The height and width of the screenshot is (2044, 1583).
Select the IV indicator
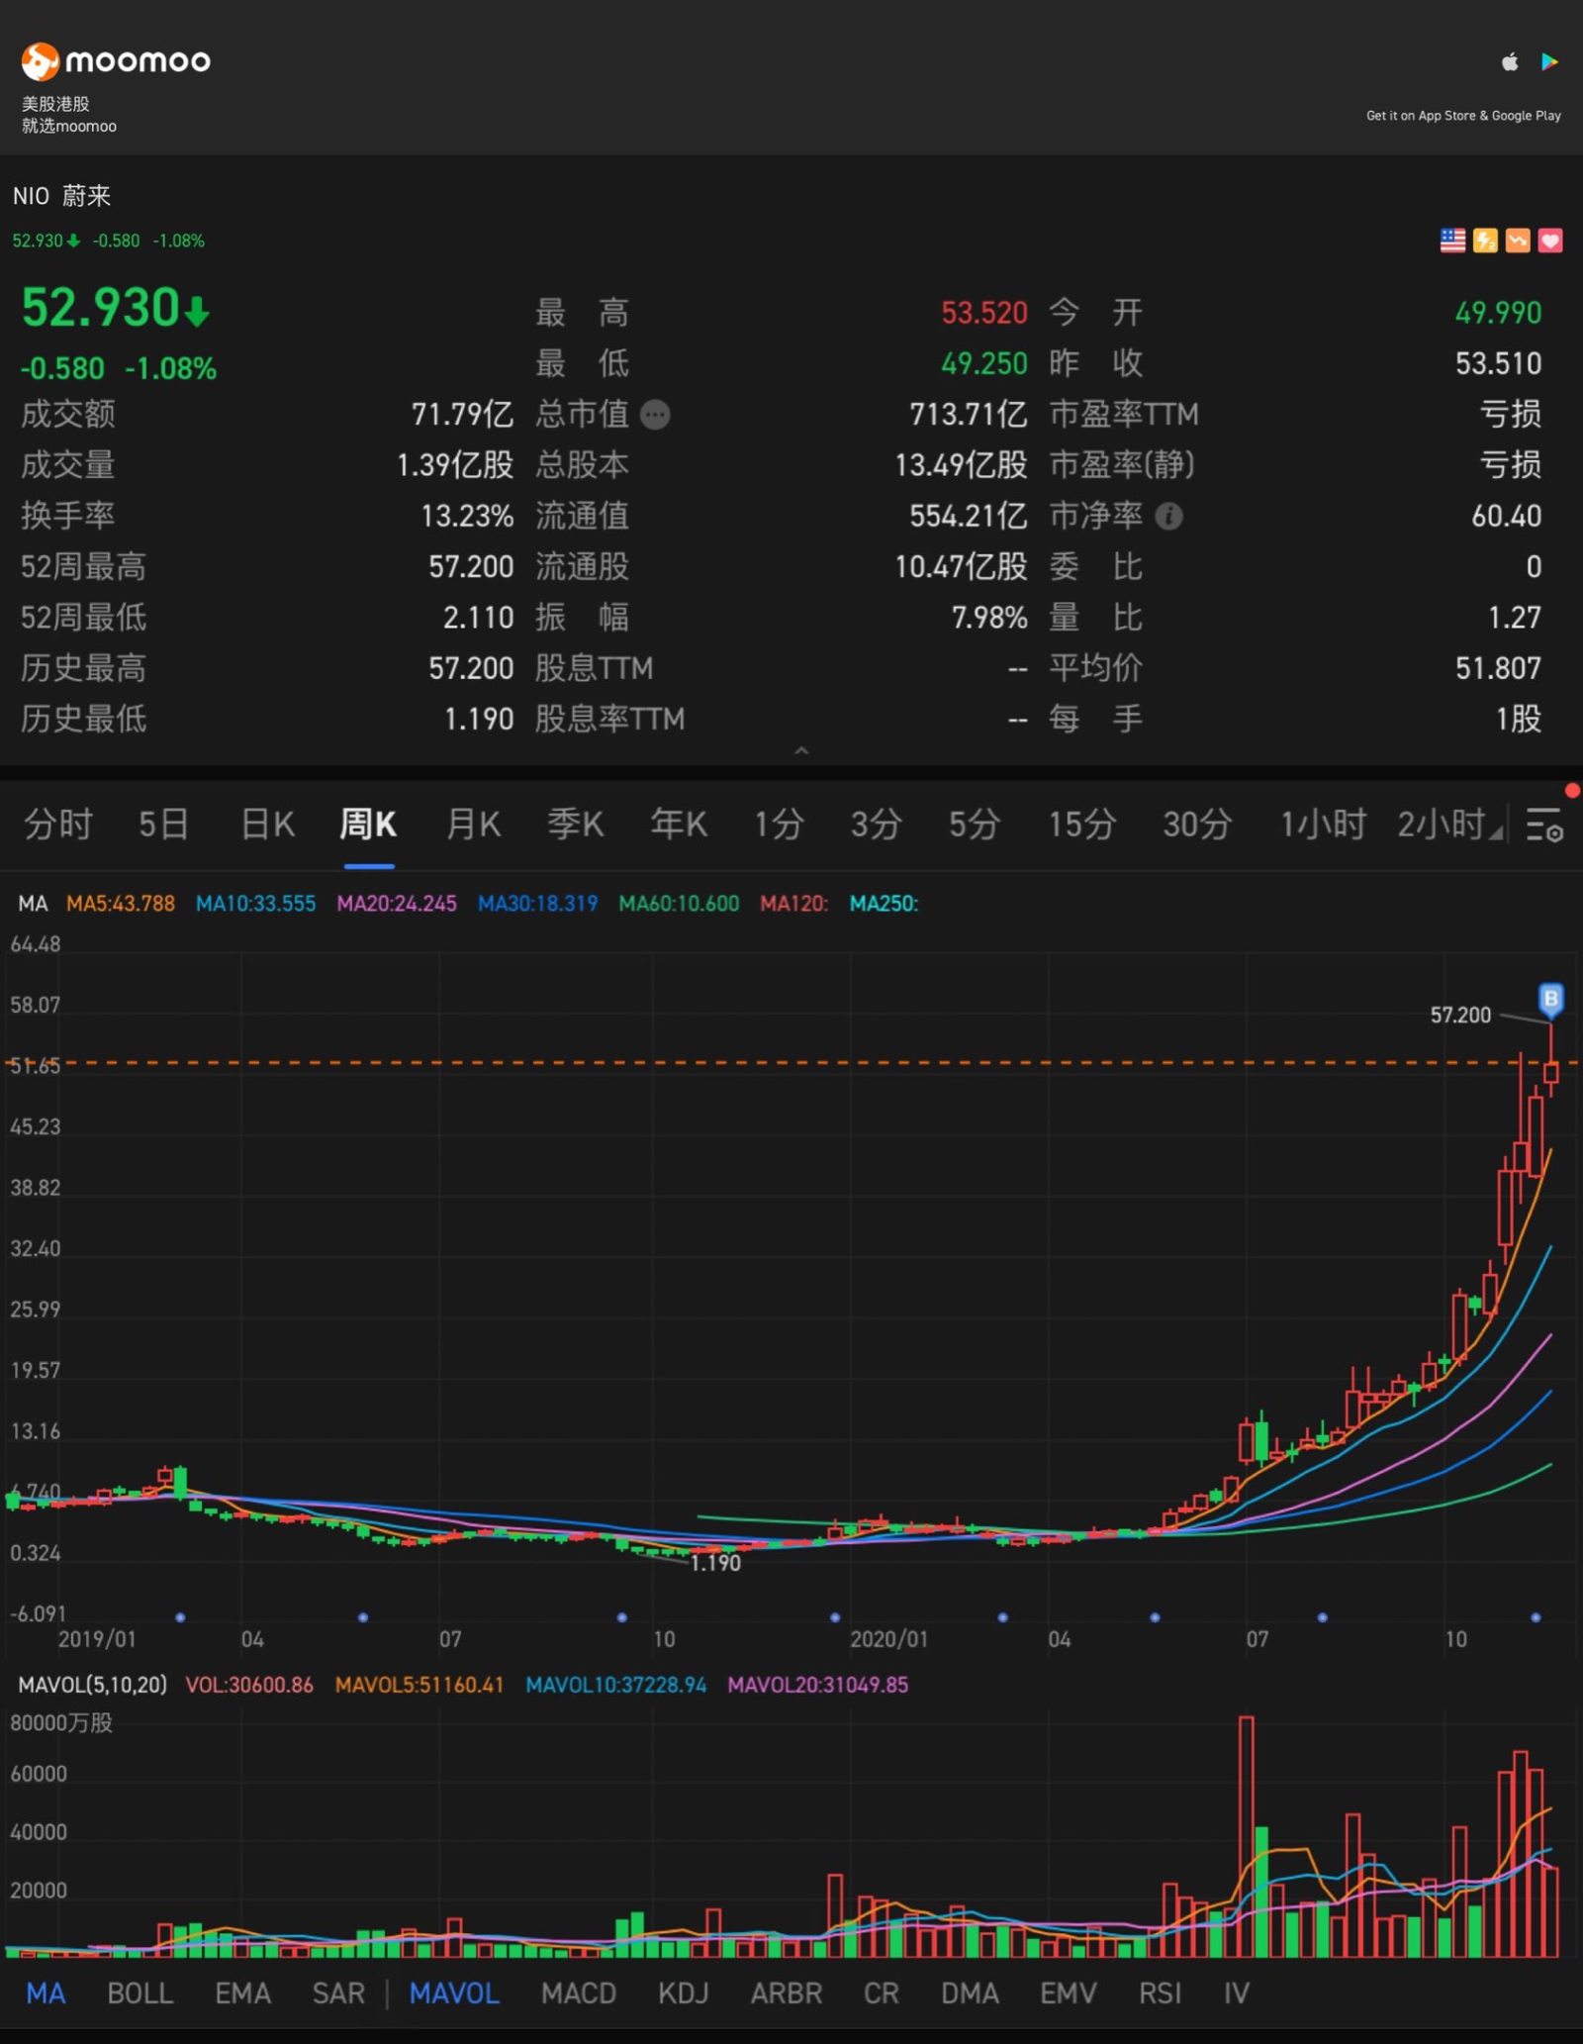pos(1237,1993)
